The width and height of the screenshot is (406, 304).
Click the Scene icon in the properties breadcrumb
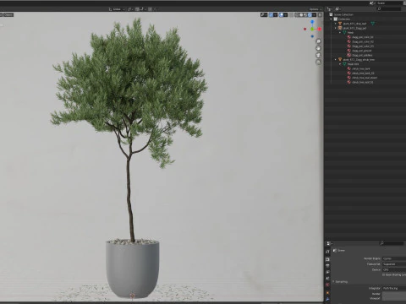pyautogui.click(x=335, y=250)
